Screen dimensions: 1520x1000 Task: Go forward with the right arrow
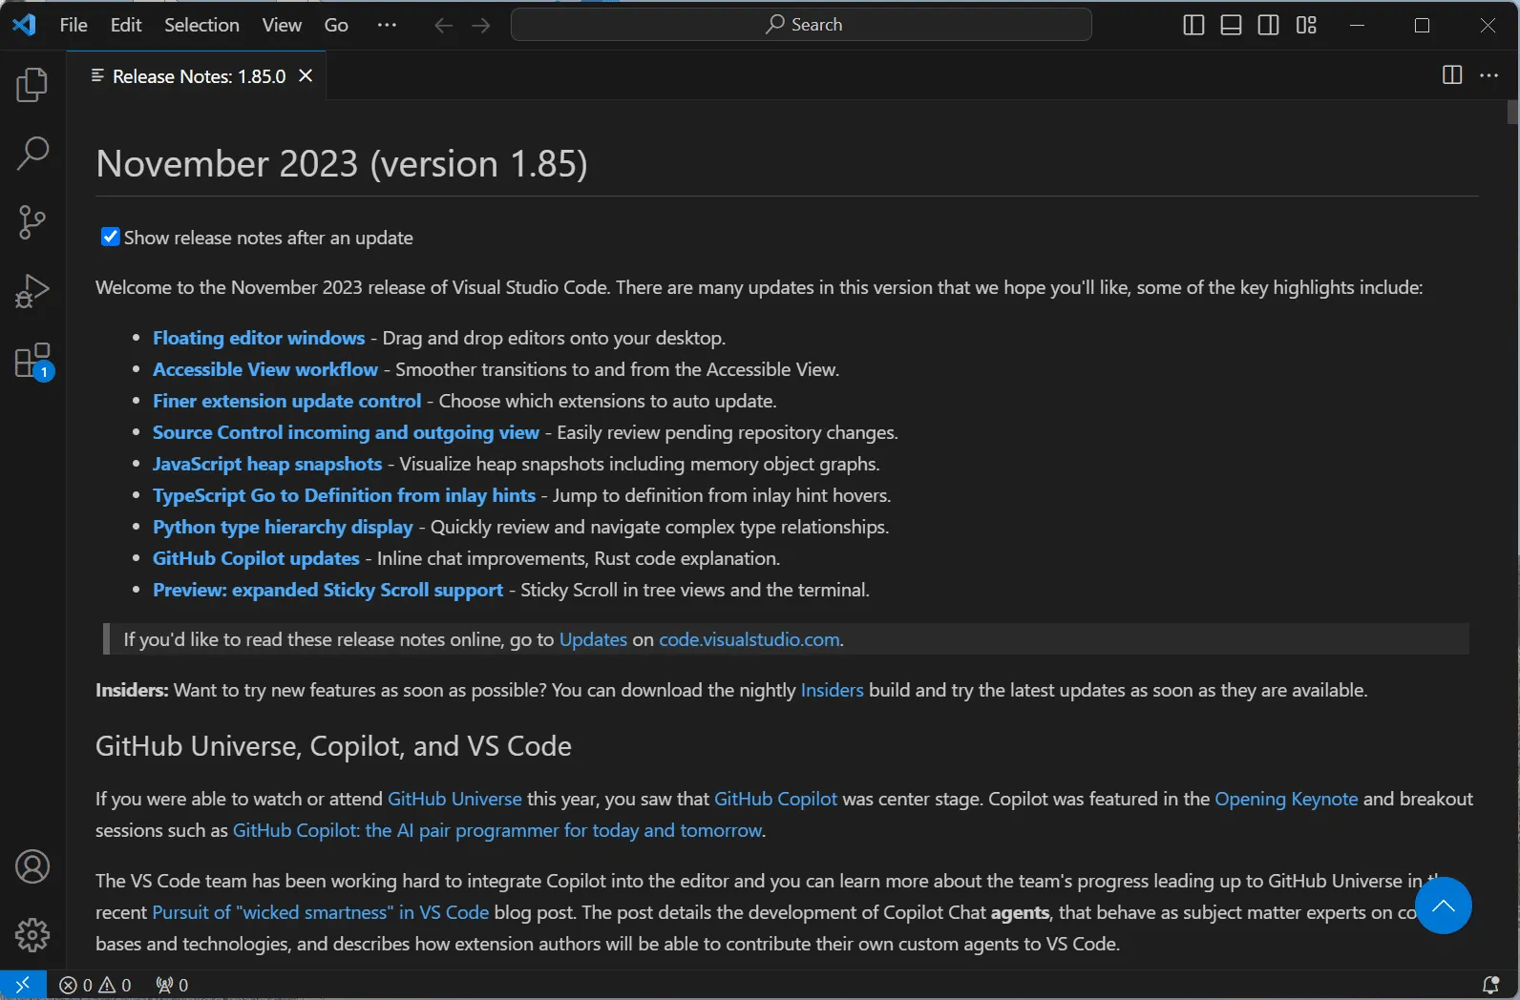click(x=481, y=26)
